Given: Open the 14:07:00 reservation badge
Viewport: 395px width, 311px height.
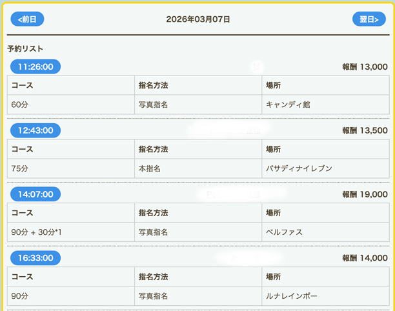Looking at the screenshot, I should 35,194.
